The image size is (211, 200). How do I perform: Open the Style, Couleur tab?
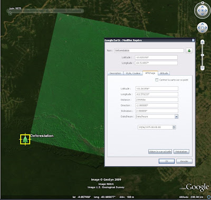click(x=133, y=73)
